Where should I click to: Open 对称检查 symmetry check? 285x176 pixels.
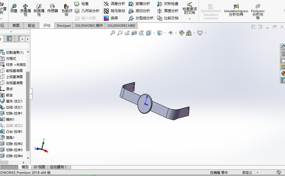pyautogui.click(x=168, y=4)
